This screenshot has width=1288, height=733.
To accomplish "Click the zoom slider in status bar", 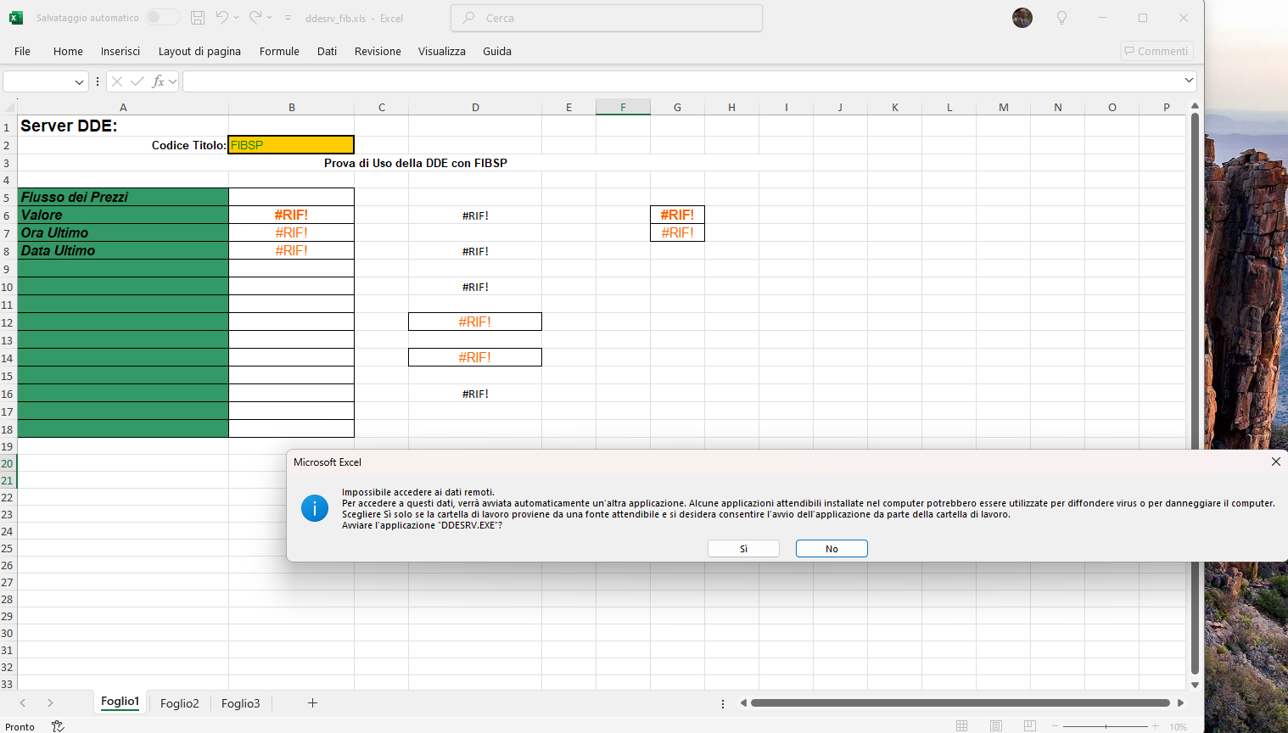I will tap(1106, 726).
